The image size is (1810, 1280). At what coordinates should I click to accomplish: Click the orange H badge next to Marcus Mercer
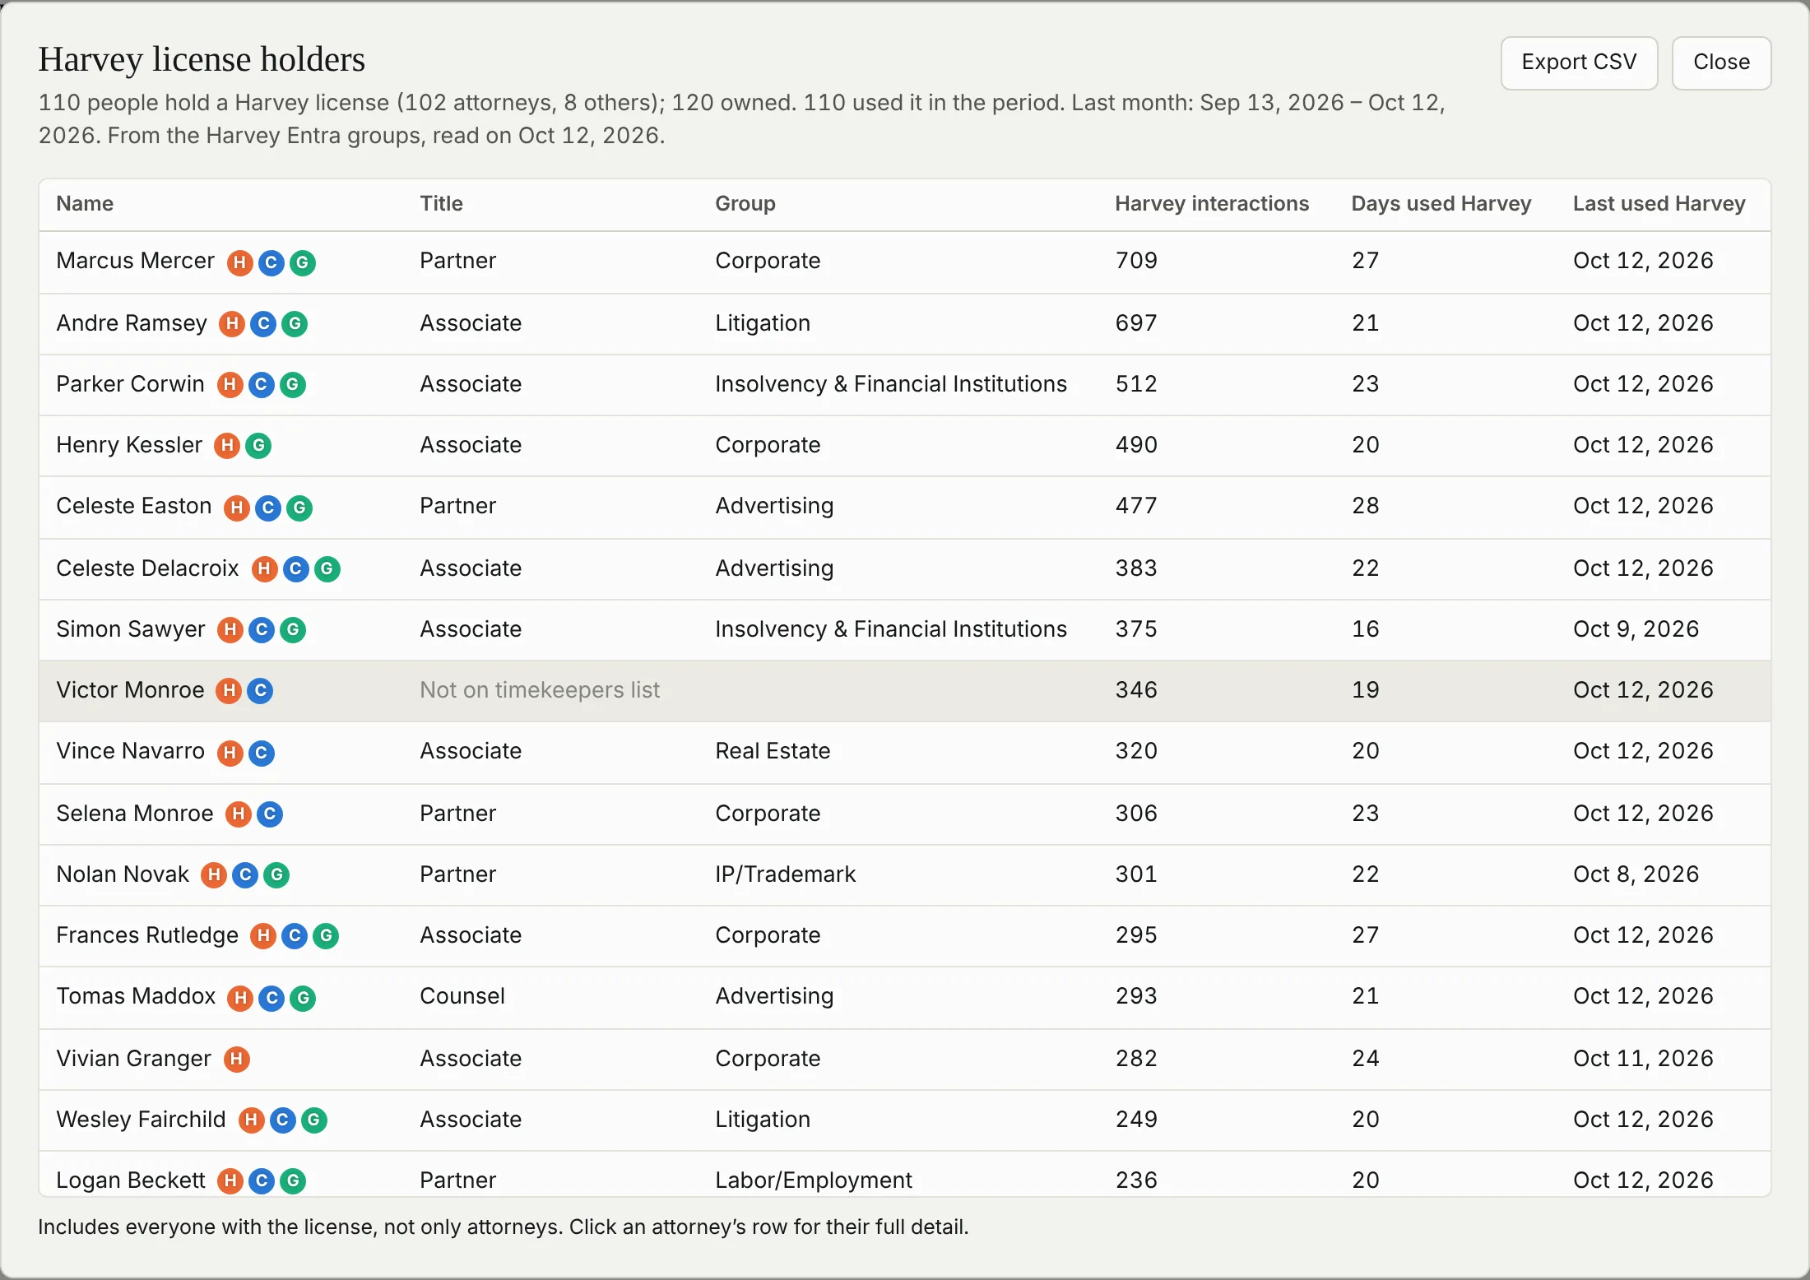(x=239, y=262)
